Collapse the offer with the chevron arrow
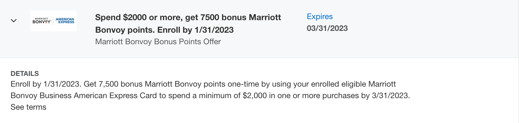The height and width of the screenshot is (123, 519). pos(14,21)
